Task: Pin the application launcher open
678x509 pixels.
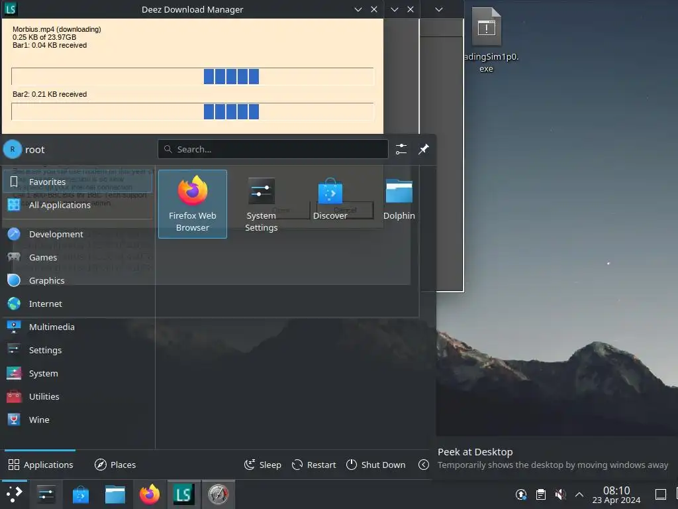Action: pos(424,149)
